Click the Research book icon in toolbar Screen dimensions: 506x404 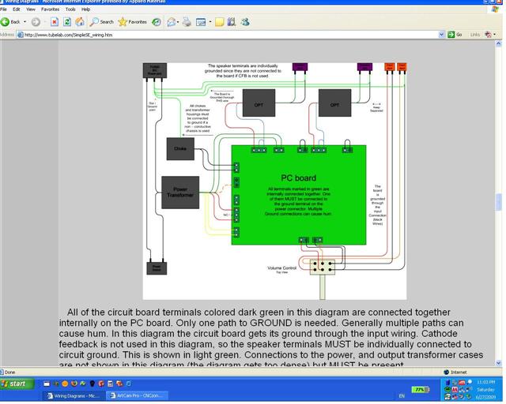click(232, 22)
